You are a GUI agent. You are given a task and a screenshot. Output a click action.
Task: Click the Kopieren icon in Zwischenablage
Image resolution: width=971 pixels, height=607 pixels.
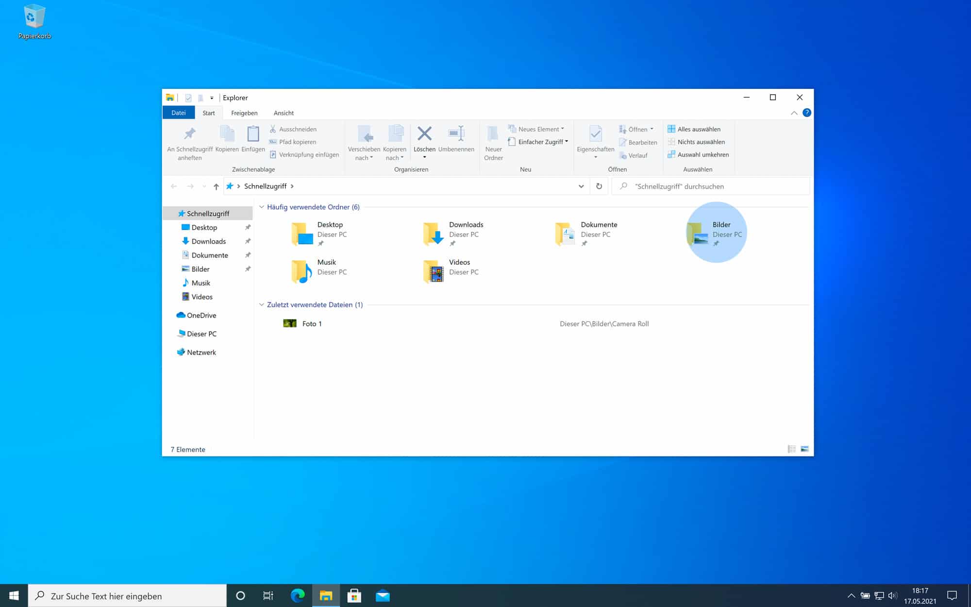pos(227,134)
